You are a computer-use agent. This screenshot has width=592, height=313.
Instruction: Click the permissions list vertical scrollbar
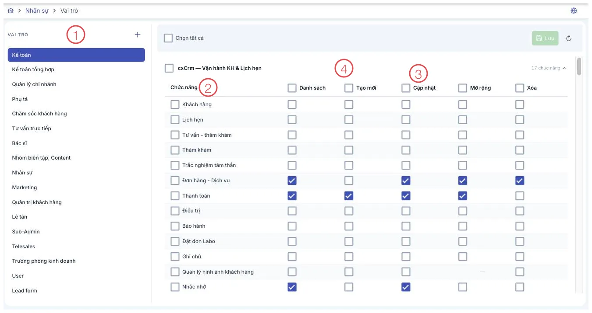(x=579, y=66)
